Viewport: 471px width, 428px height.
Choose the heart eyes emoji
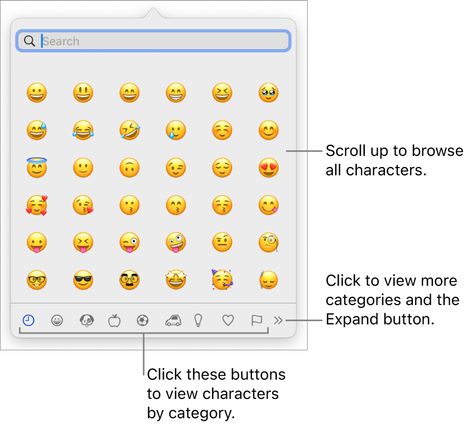pyautogui.click(x=268, y=168)
